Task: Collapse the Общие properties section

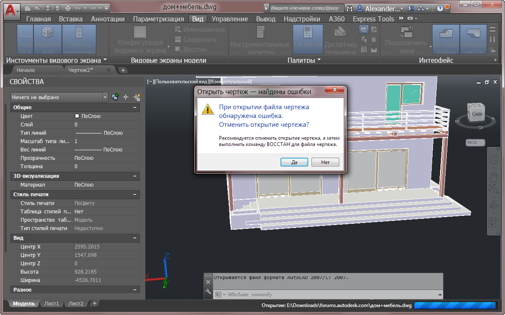Action: pyautogui.click(x=135, y=108)
